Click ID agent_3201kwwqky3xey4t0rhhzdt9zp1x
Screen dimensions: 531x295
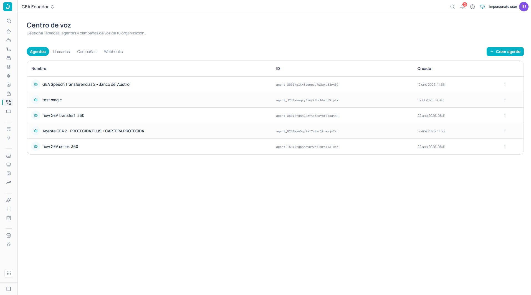point(307,100)
